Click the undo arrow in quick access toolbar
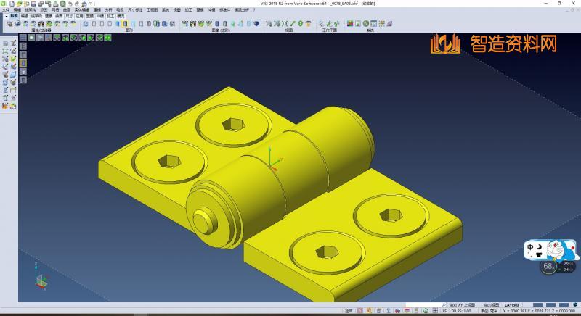 (x=70, y=4)
